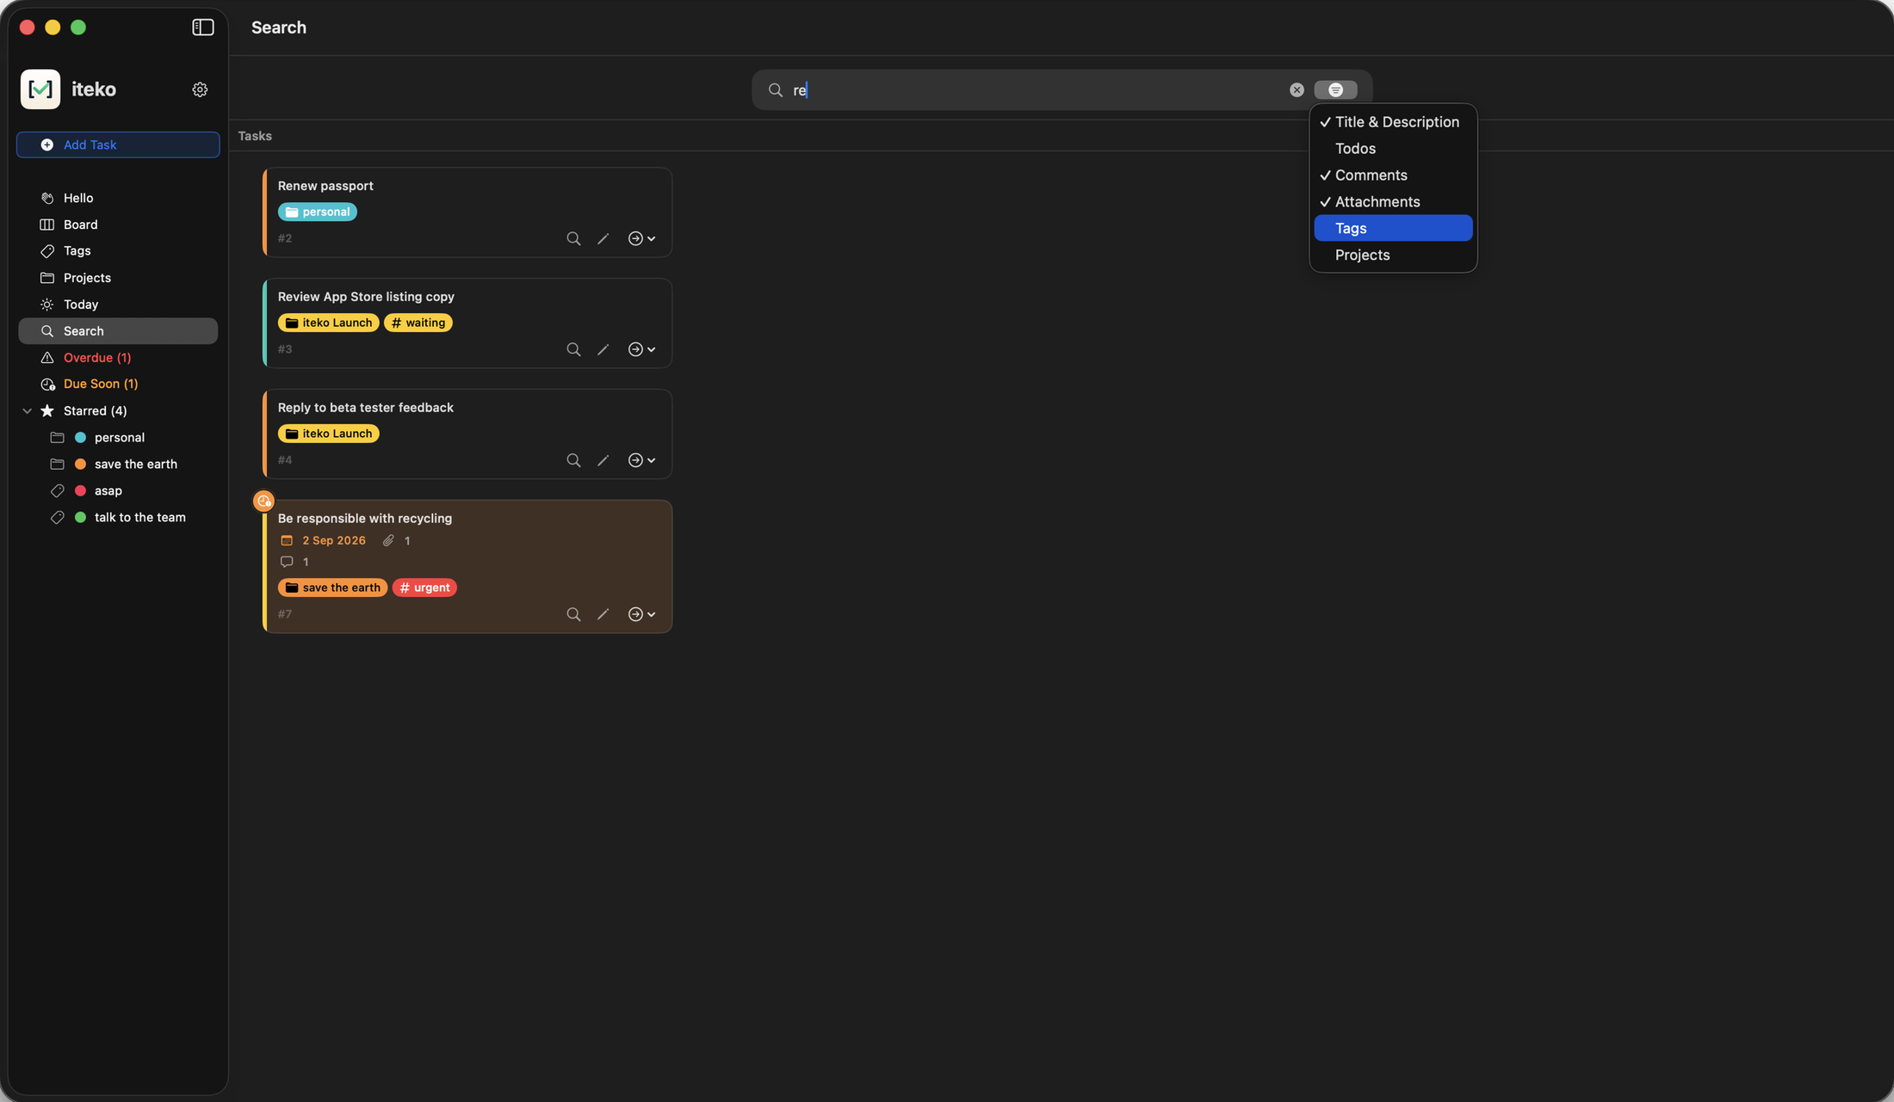Uncheck Attachments search filter
The image size is (1894, 1102).
pyautogui.click(x=1393, y=202)
